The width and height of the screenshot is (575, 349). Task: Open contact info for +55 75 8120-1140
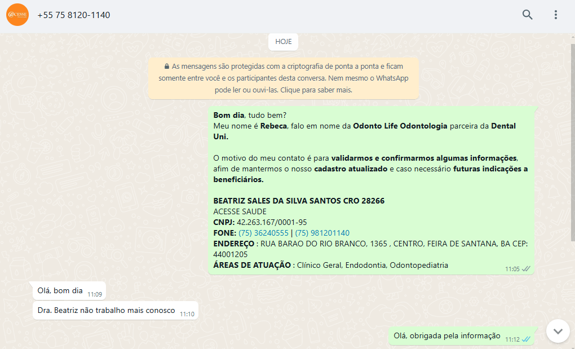tap(74, 15)
